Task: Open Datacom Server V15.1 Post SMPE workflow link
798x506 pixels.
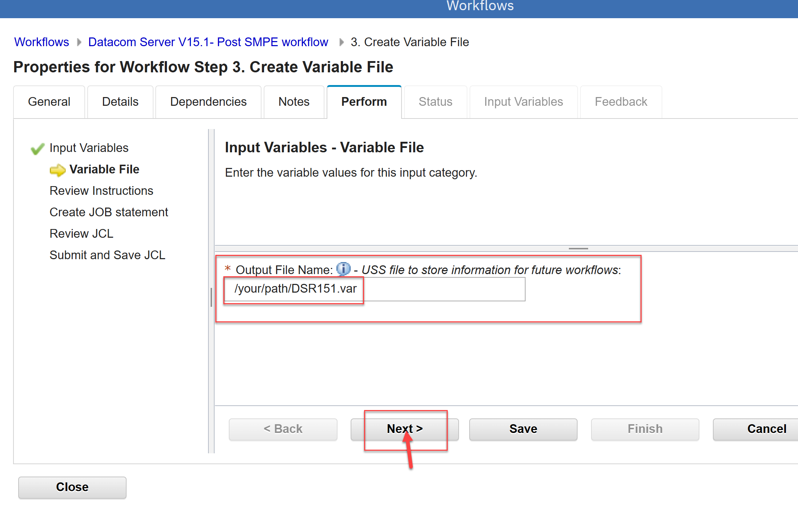Action: point(208,42)
